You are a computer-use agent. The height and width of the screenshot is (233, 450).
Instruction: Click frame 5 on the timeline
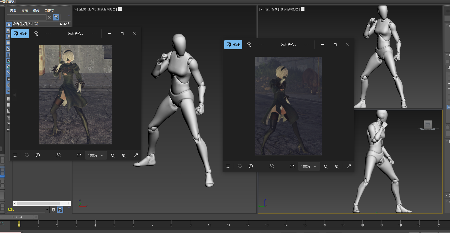click(x=114, y=225)
